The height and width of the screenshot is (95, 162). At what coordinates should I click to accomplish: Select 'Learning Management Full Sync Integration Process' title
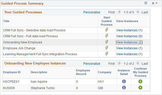pyautogui.click(x=40, y=54)
